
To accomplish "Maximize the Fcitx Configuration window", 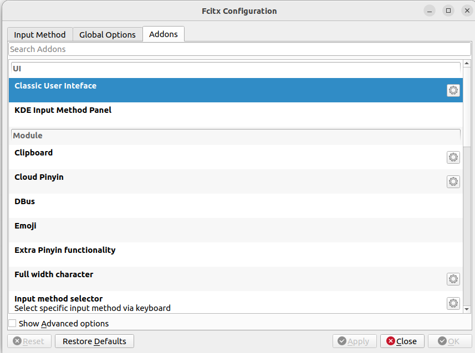I will 448,11.
